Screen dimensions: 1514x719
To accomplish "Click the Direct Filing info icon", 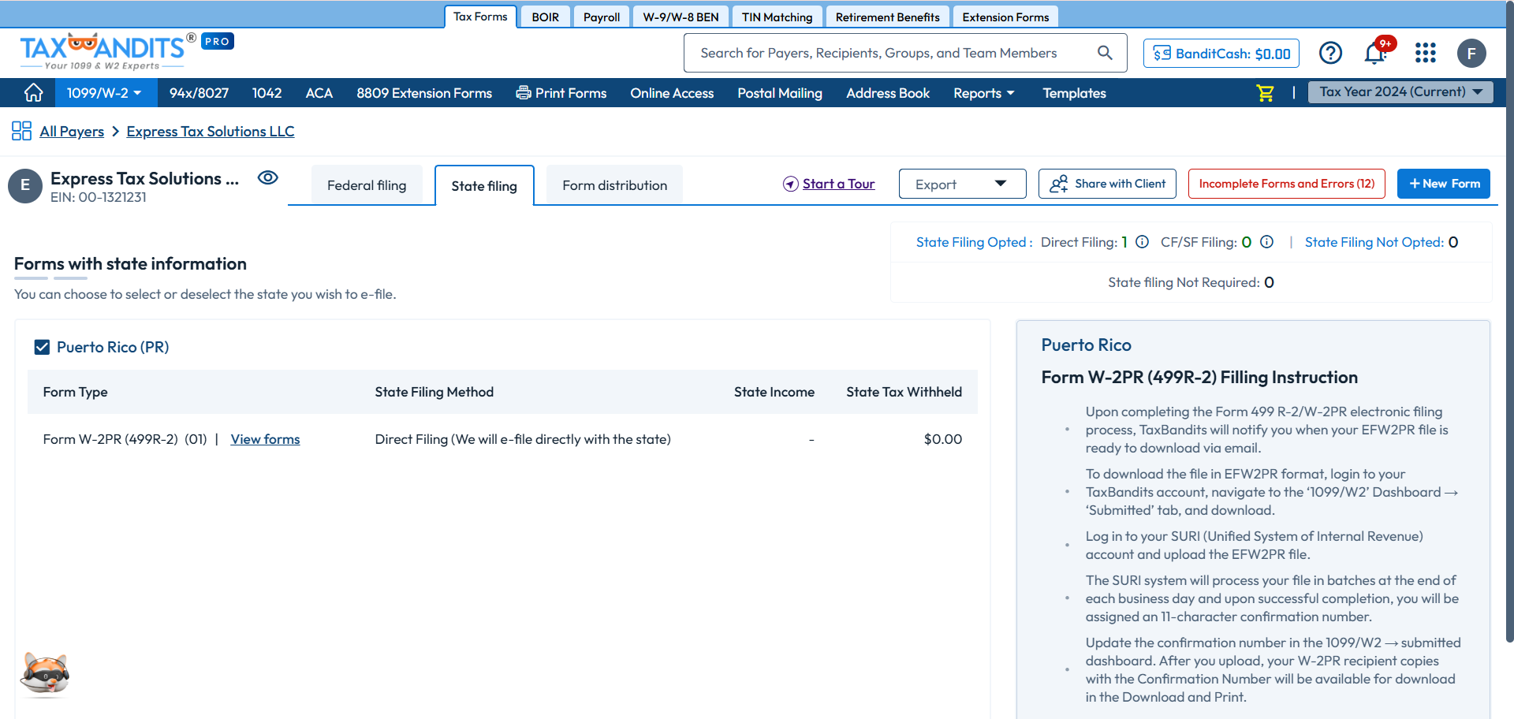I will click(x=1142, y=242).
